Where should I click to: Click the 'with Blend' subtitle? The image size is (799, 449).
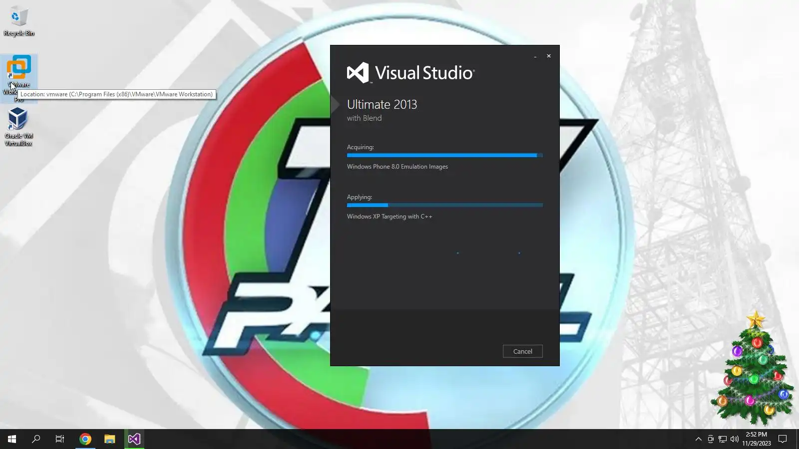(364, 118)
